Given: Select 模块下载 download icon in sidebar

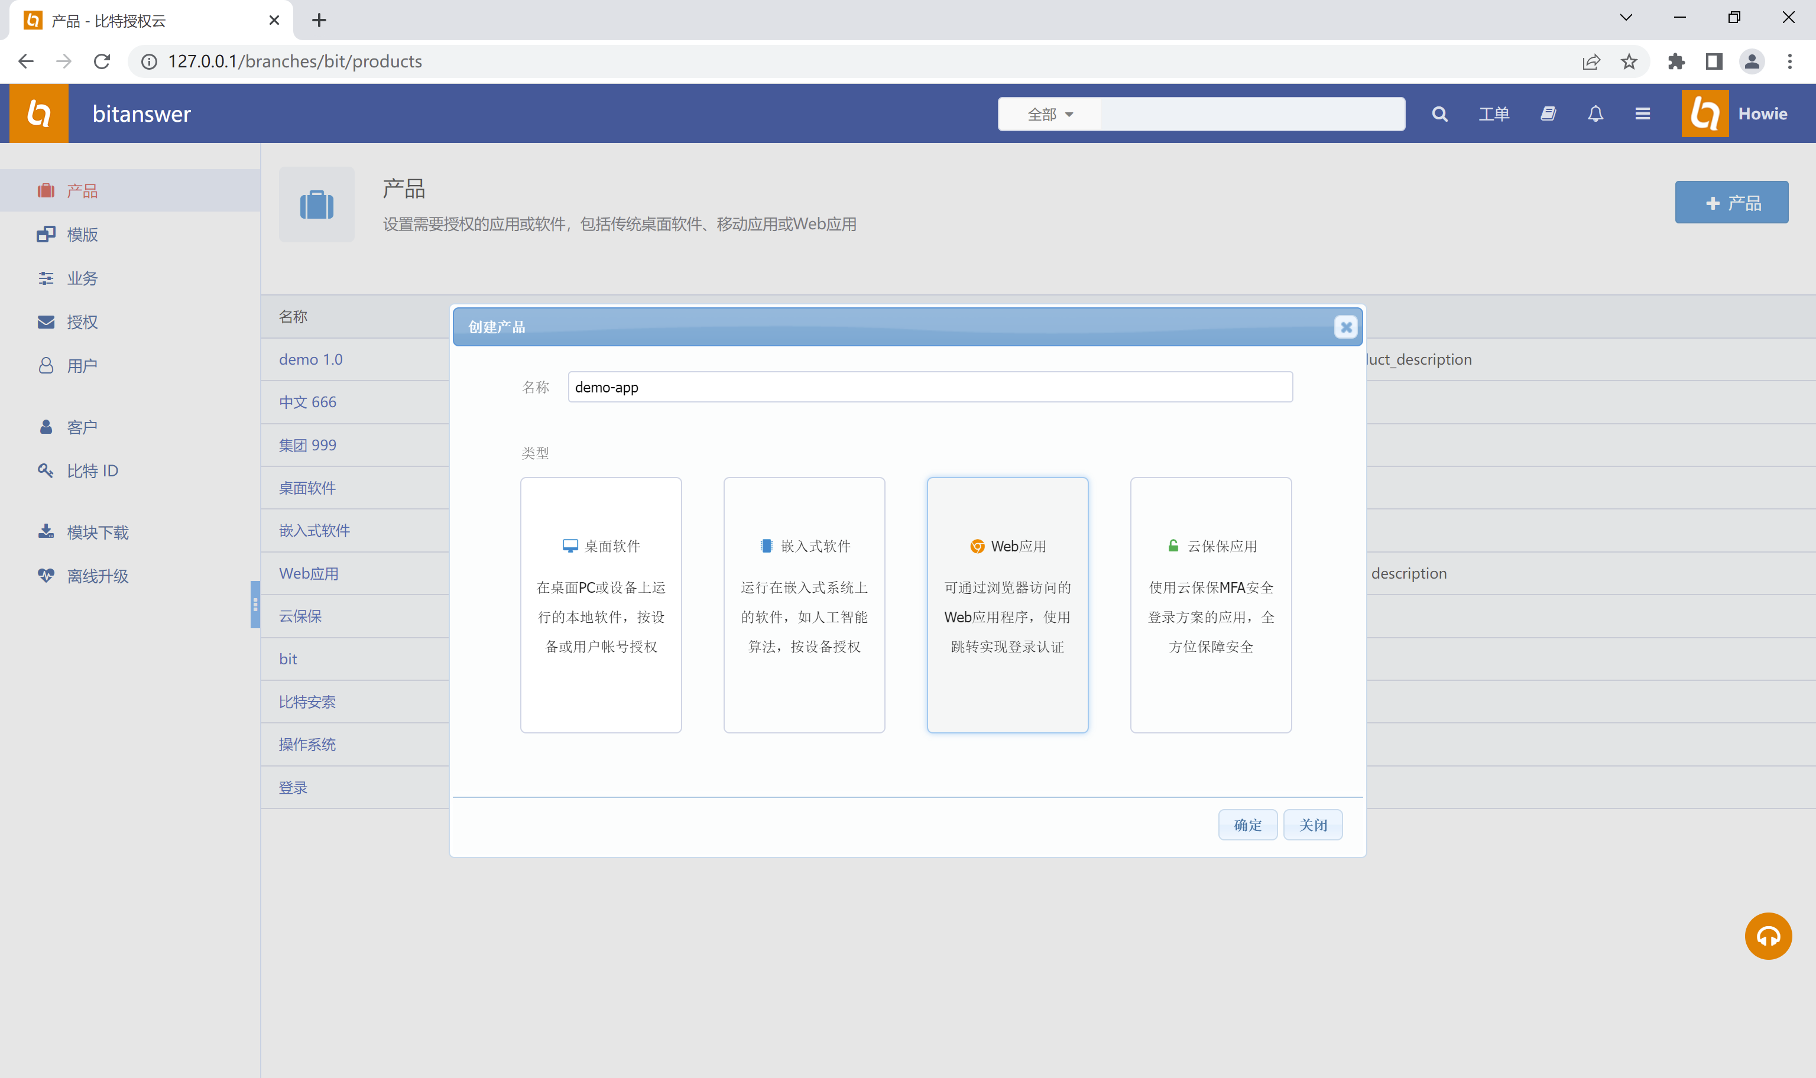Looking at the screenshot, I should pos(46,532).
